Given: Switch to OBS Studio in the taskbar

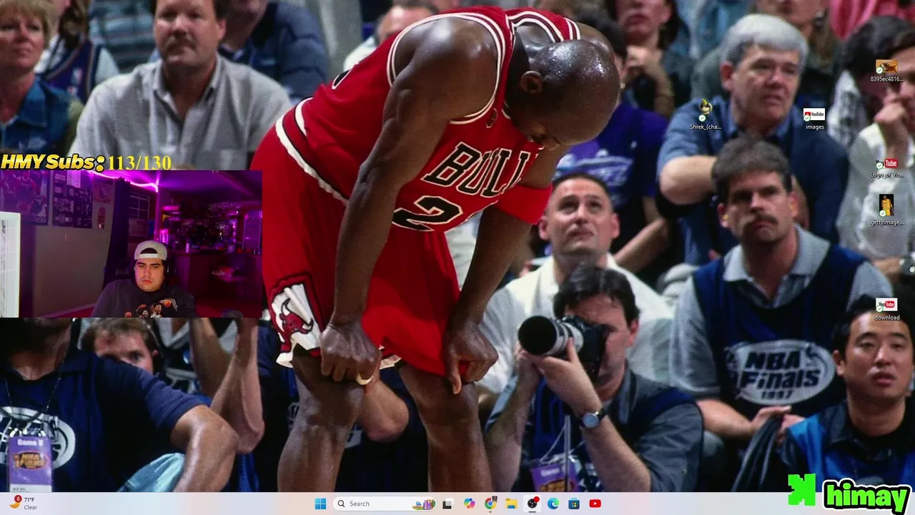Looking at the screenshot, I should (x=533, y=504).
